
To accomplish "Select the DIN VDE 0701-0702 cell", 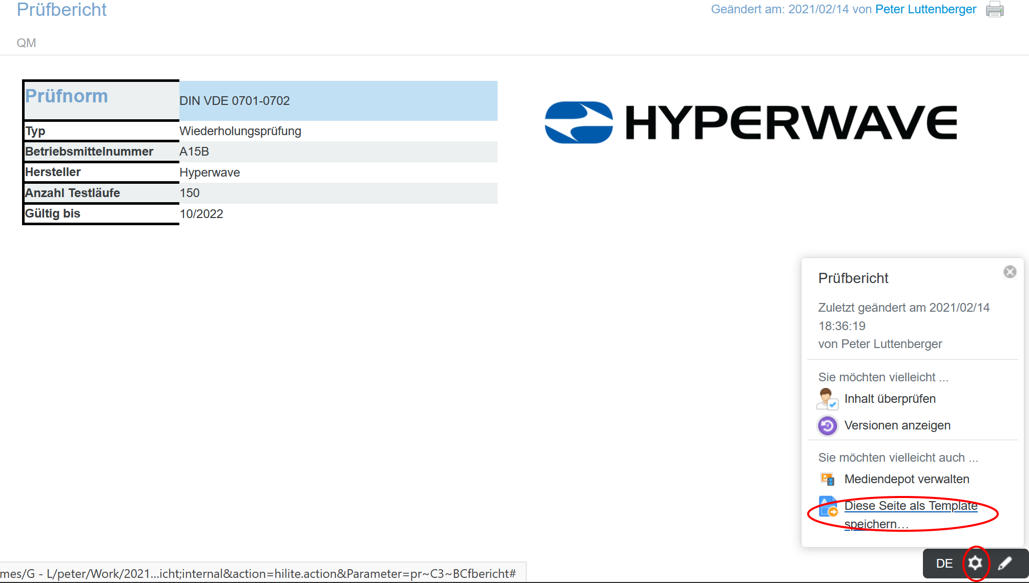I will point(338,101).
